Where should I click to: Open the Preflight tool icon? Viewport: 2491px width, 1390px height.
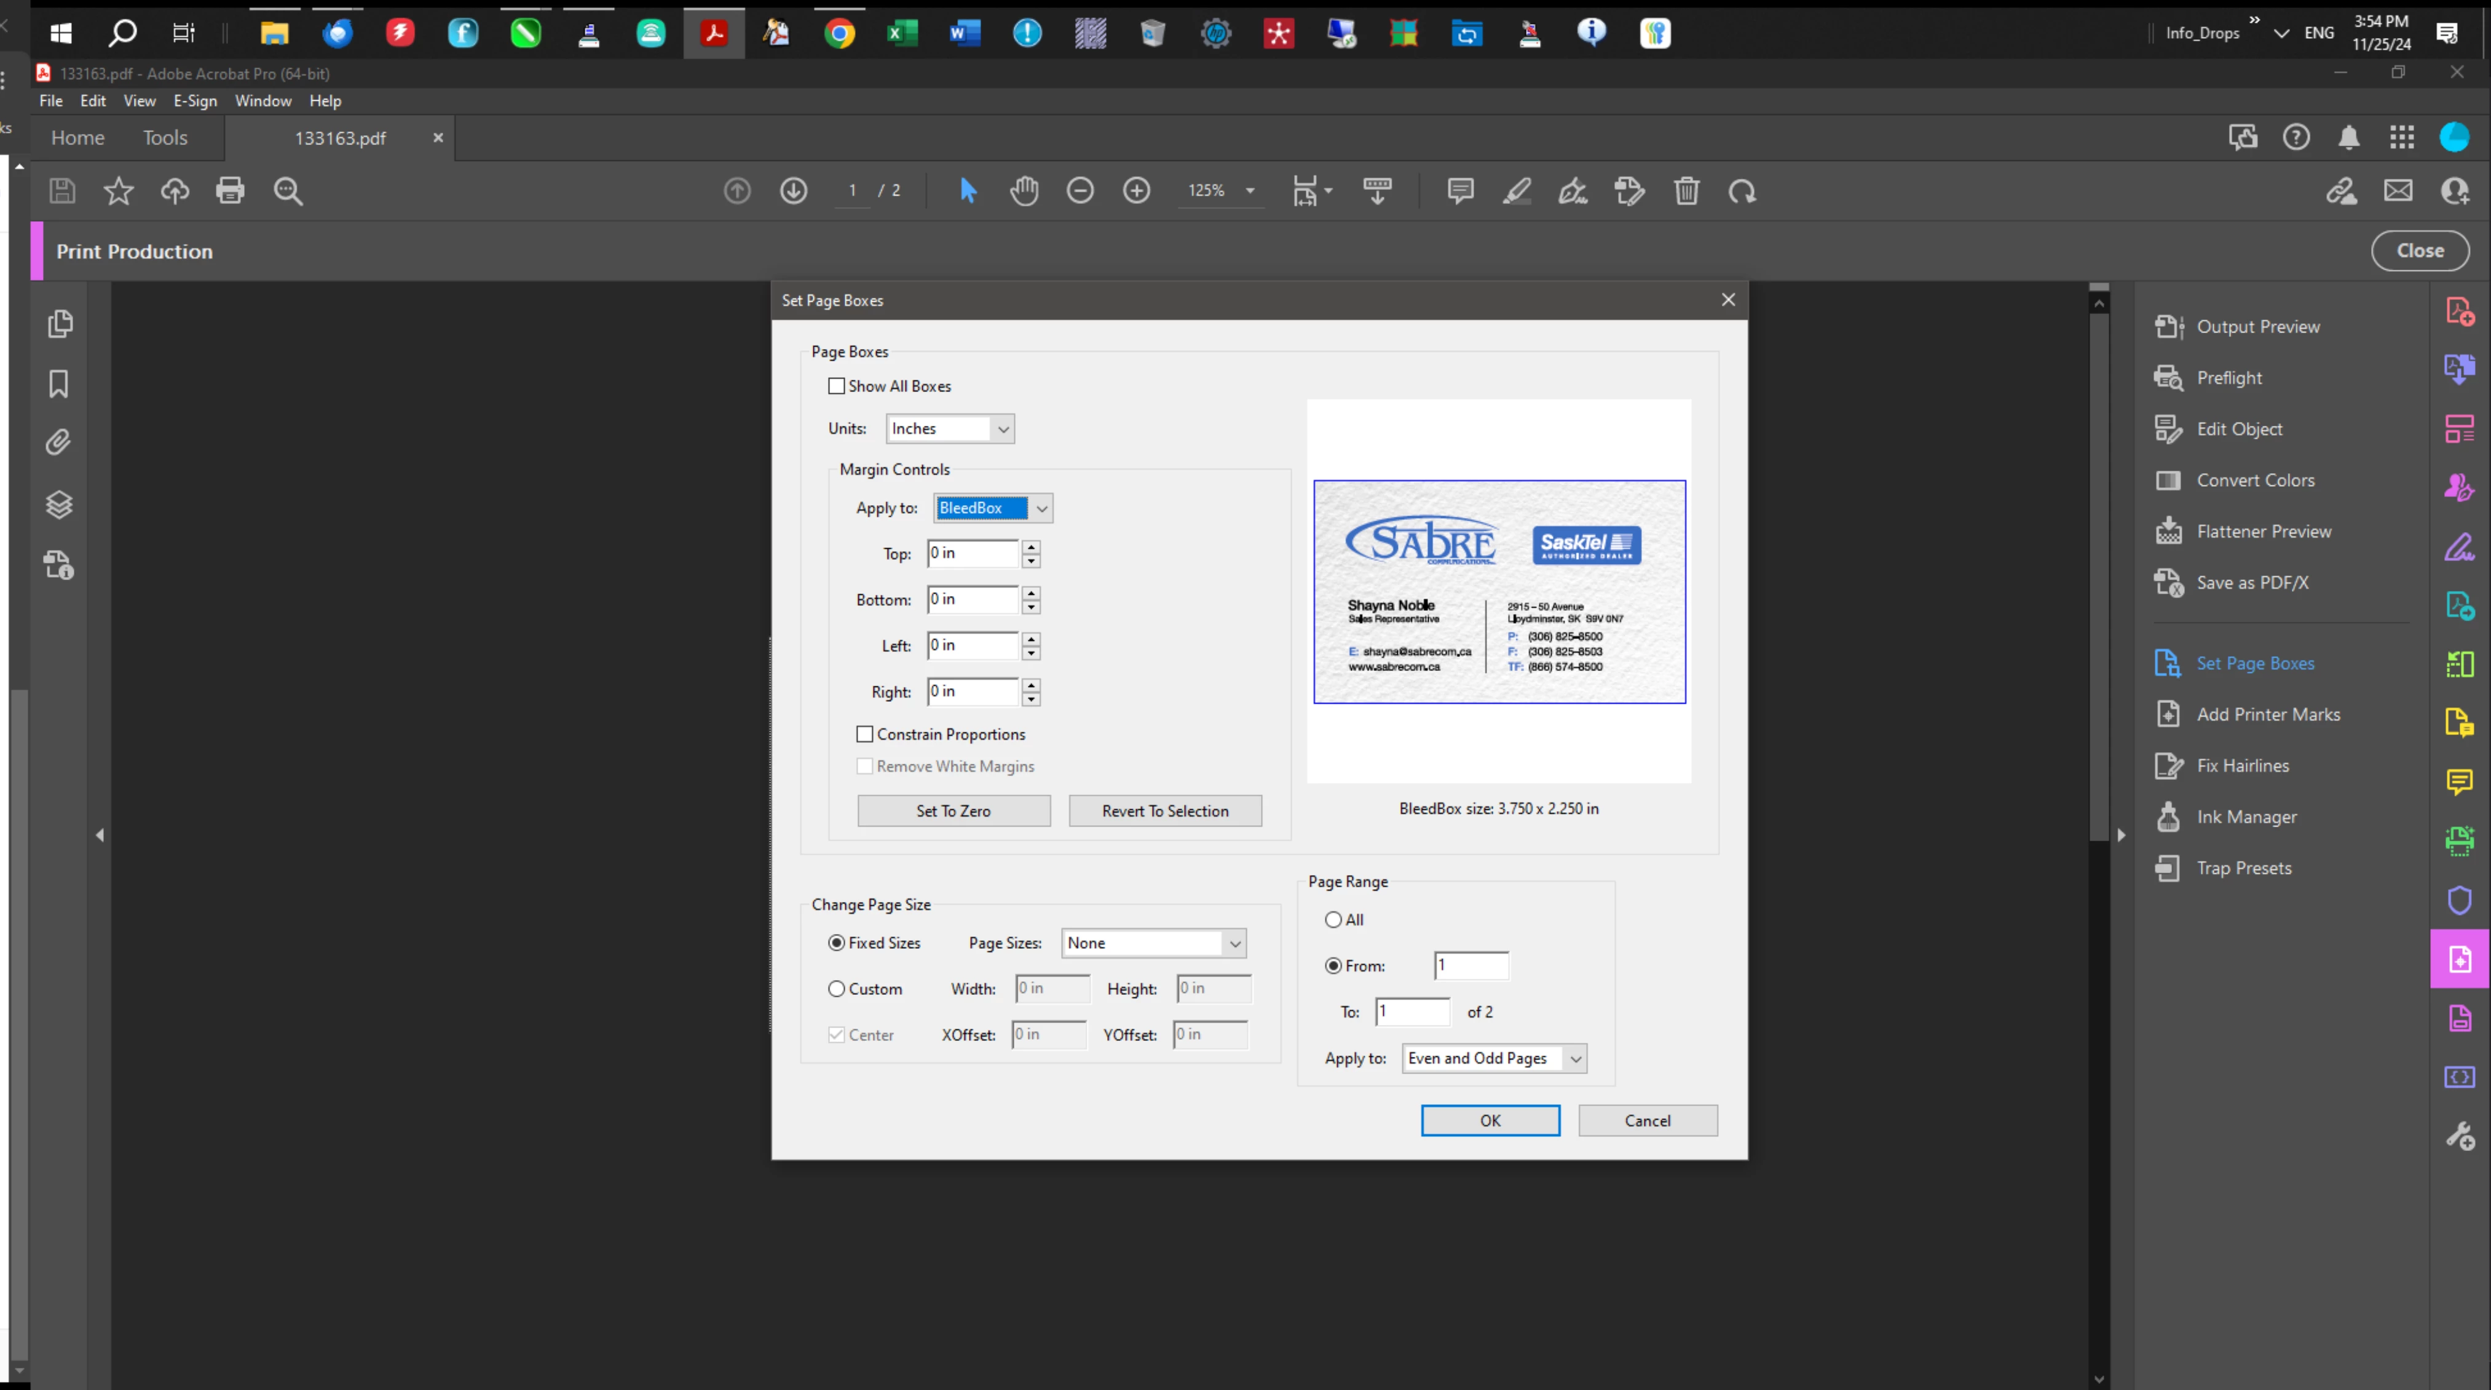[2168, 378]
